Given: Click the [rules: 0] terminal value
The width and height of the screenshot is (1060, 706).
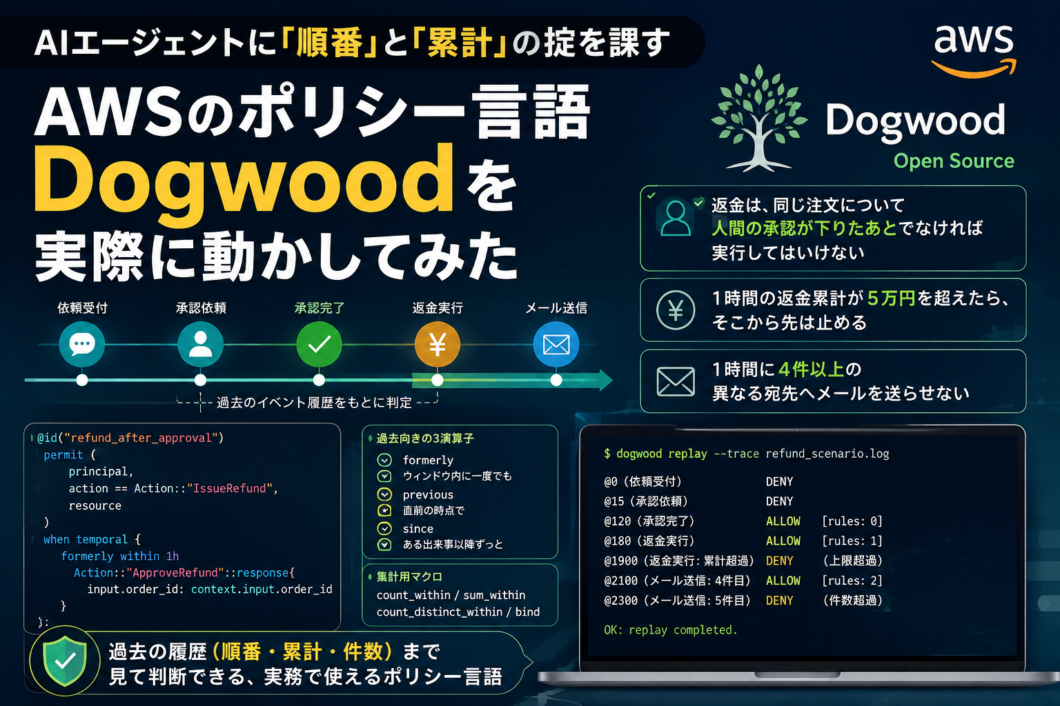Looking at the screenshot, I should tap(852, 521).
